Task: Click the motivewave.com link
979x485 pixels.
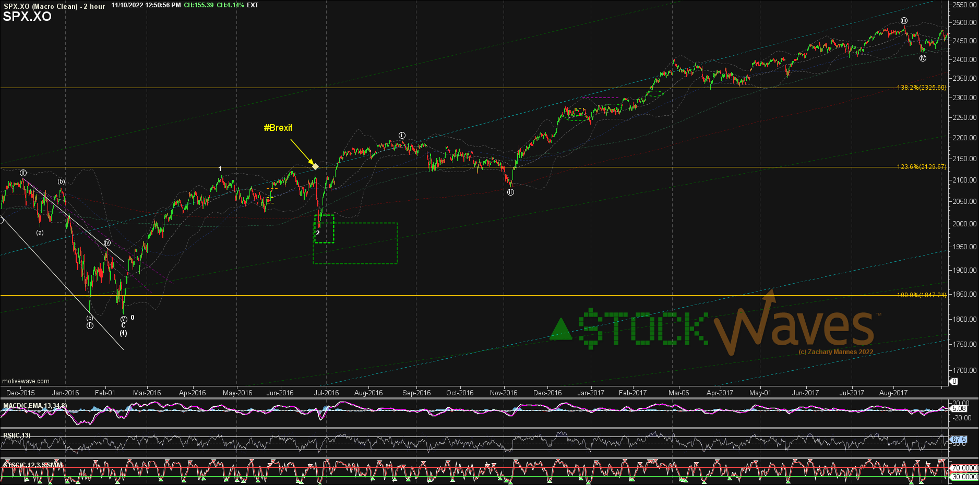Action: pyautogui.click(x=26, y=381)
